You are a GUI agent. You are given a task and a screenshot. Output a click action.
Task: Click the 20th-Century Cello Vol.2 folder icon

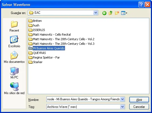click(x=31, y=39)
